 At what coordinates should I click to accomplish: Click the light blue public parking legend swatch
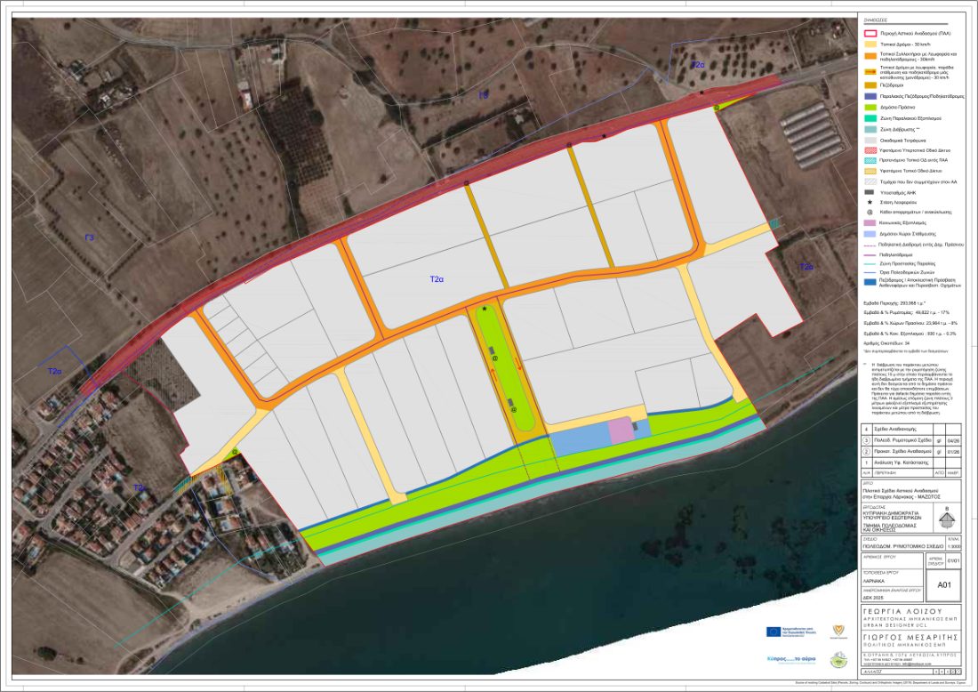869,233
